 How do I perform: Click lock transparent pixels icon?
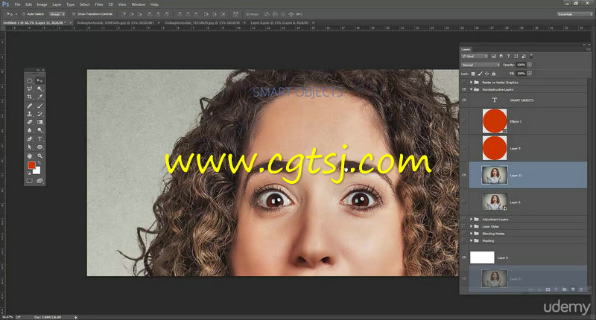[x=473, y=74]
